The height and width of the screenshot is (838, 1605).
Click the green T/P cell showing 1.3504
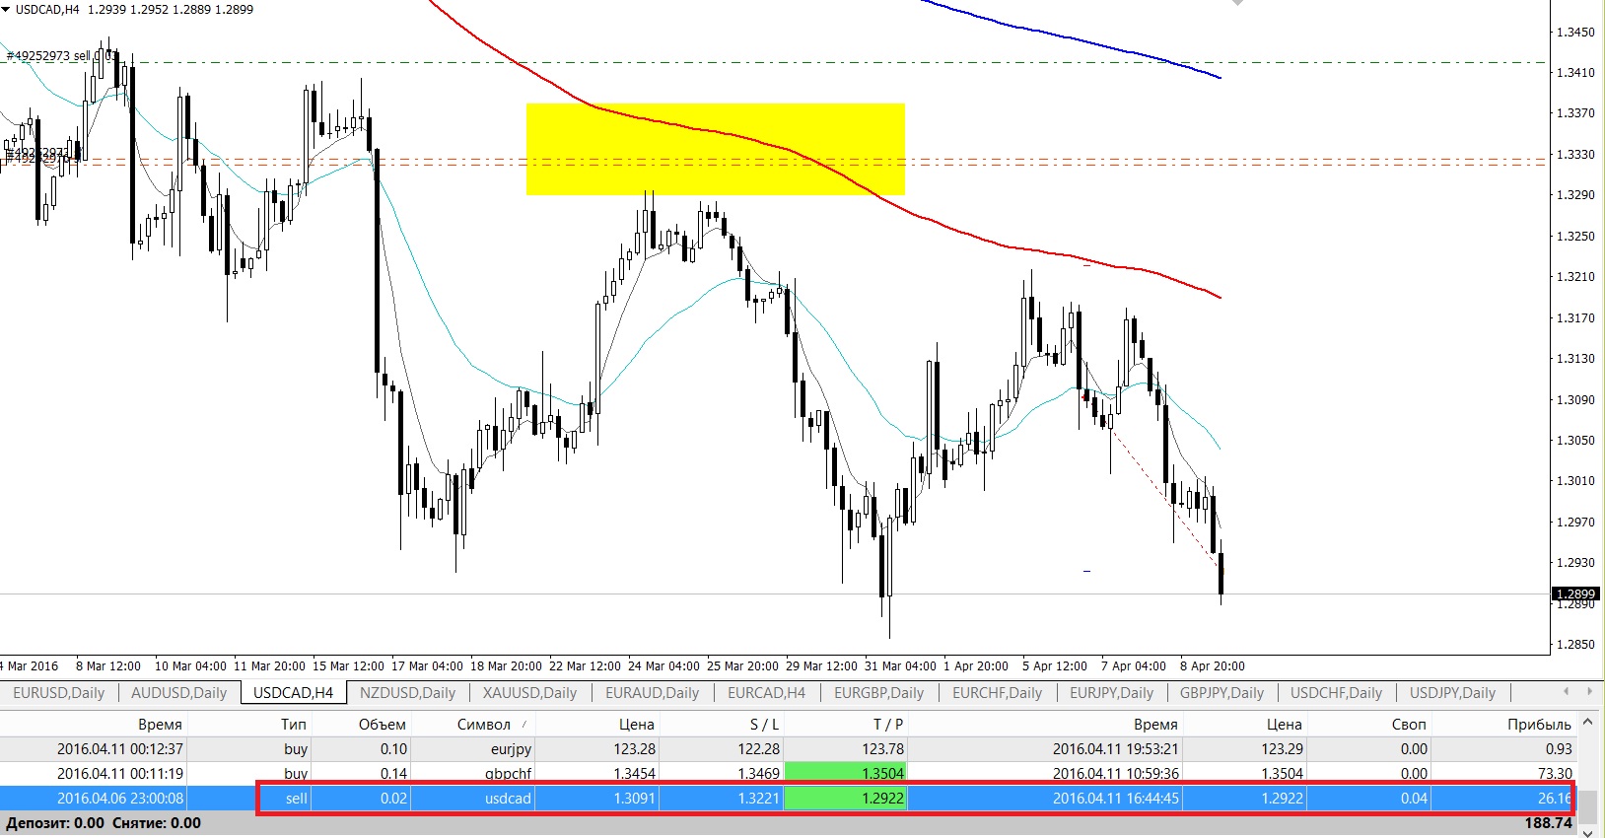tap(845, 773)
